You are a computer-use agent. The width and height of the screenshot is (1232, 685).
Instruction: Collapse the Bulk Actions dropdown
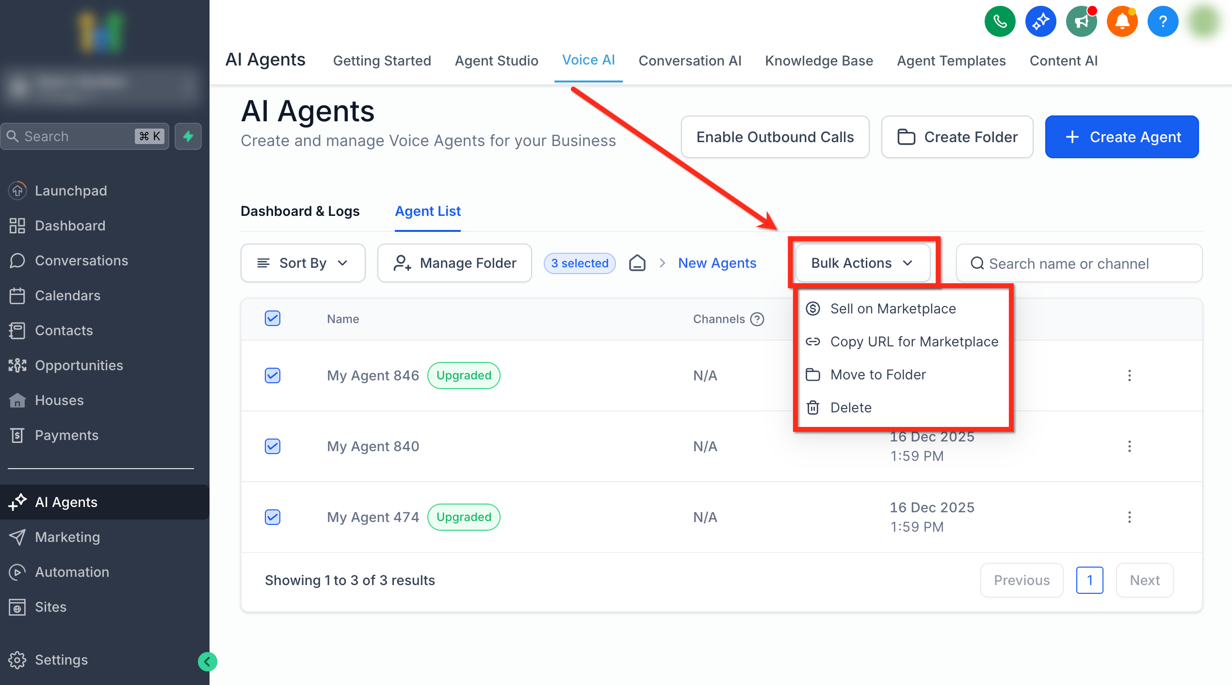(862, 263)
